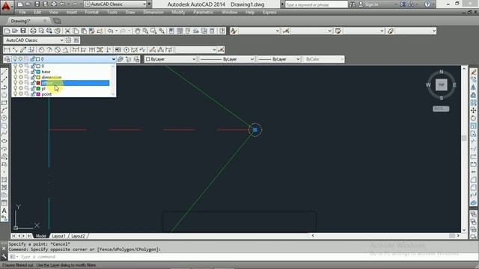Click the green color swatch of pl layer
Image resolution: width=479 pixels, height=269 pixels.
pyautogui.click(x=38, y=88)
